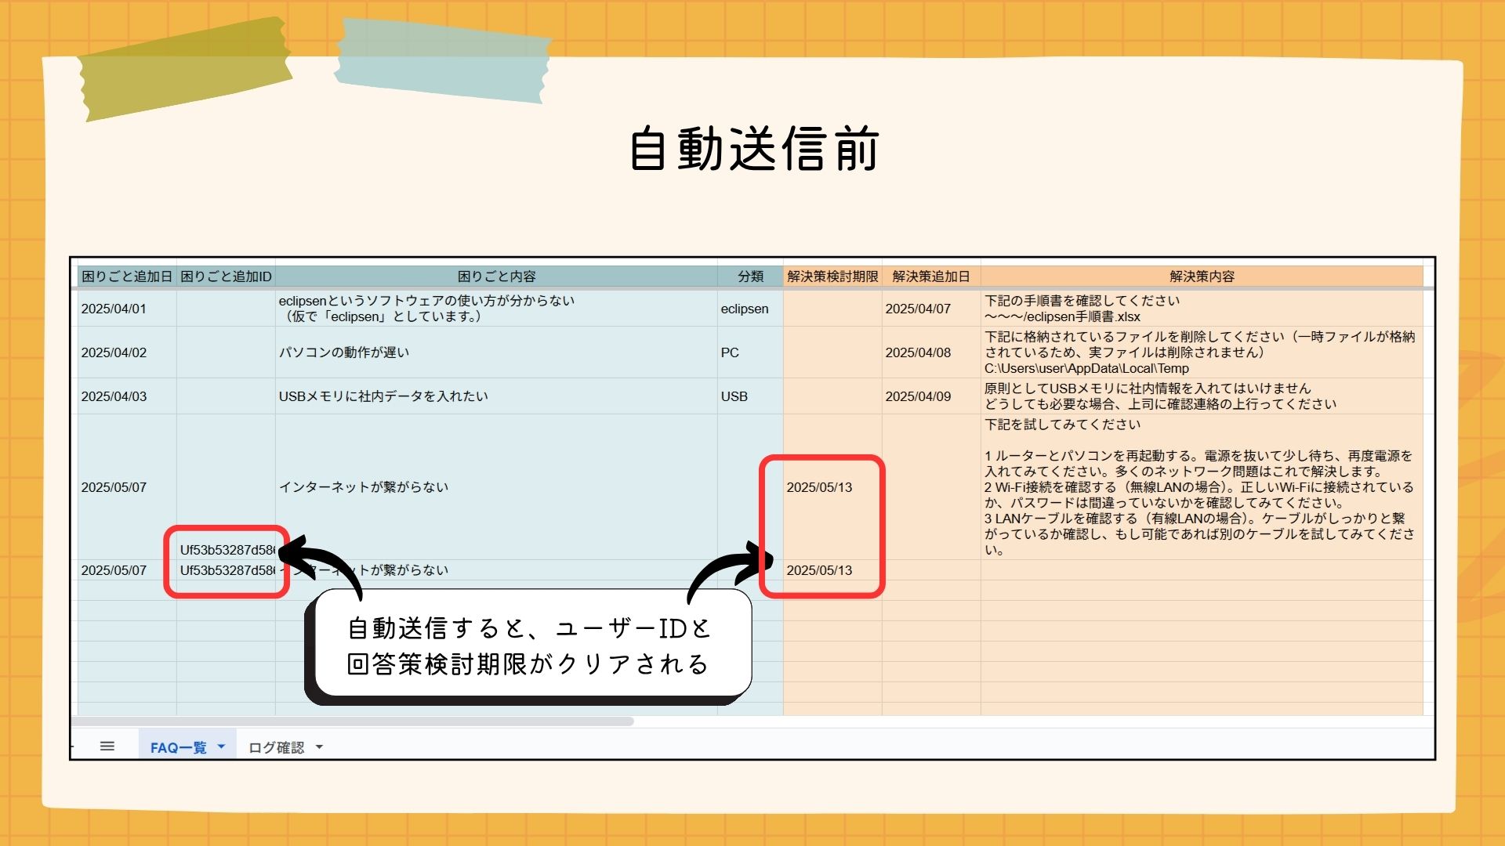The height and width of the screenshot is (846, 1505).
Task: Select the 困りごと追加ID column header
Action: coord(226,277)
